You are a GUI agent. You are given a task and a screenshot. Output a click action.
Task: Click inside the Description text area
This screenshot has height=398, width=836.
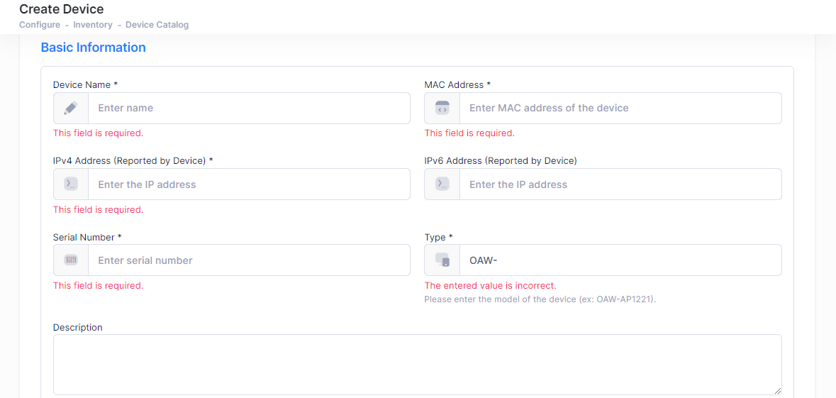[418, 365]
